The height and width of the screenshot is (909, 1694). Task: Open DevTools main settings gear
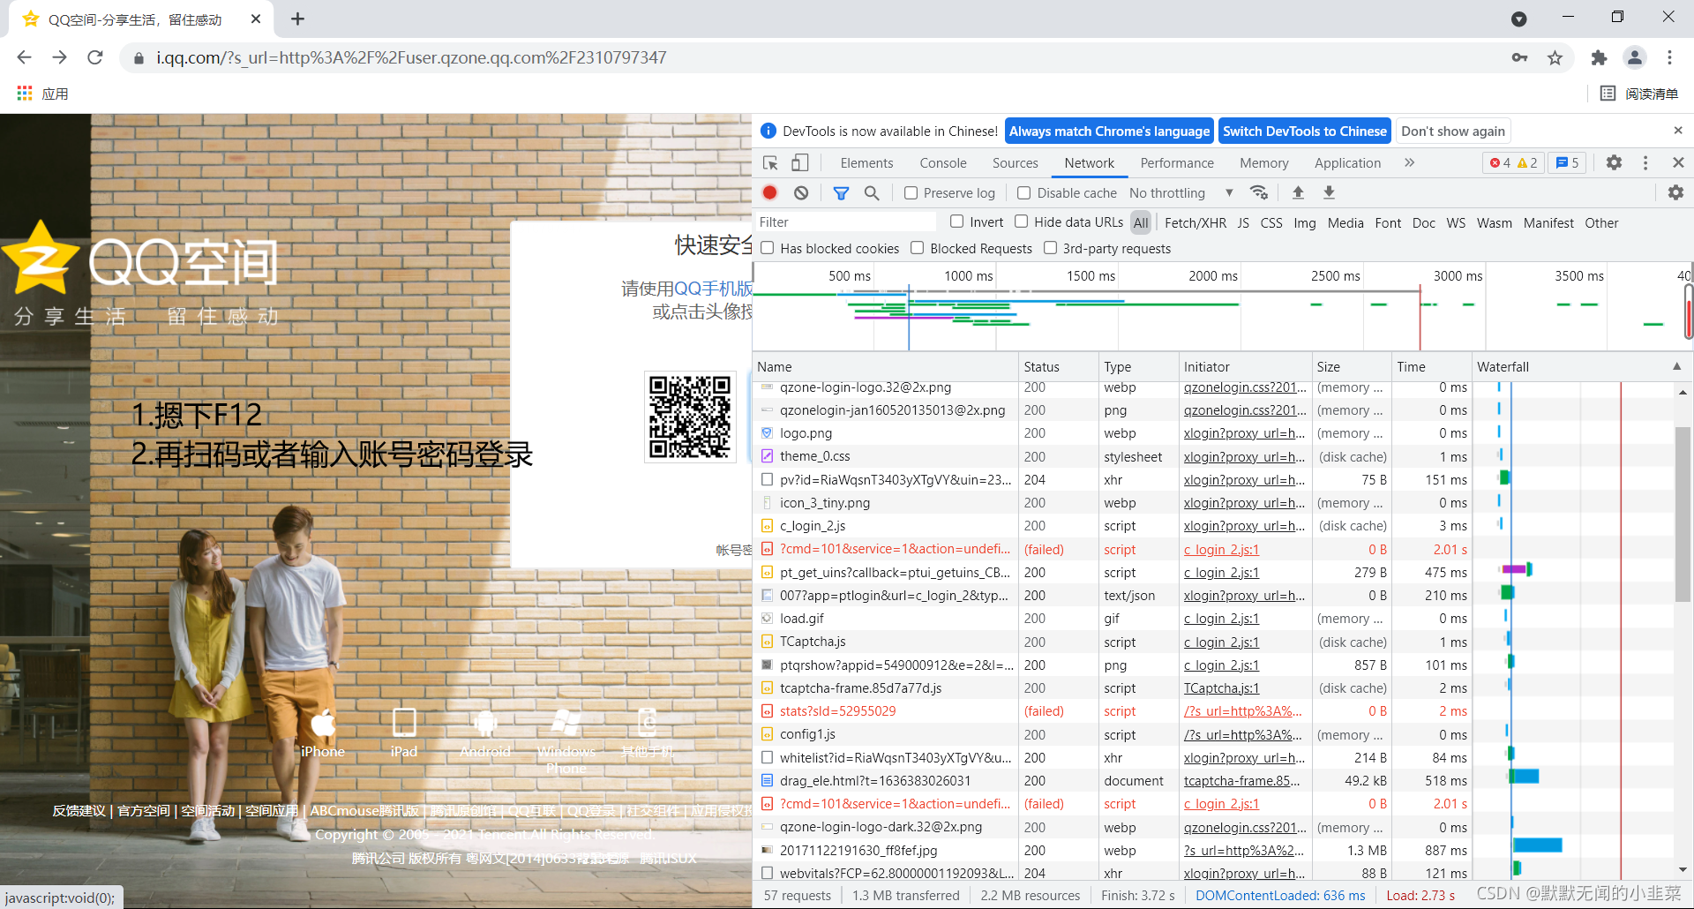1614,162
